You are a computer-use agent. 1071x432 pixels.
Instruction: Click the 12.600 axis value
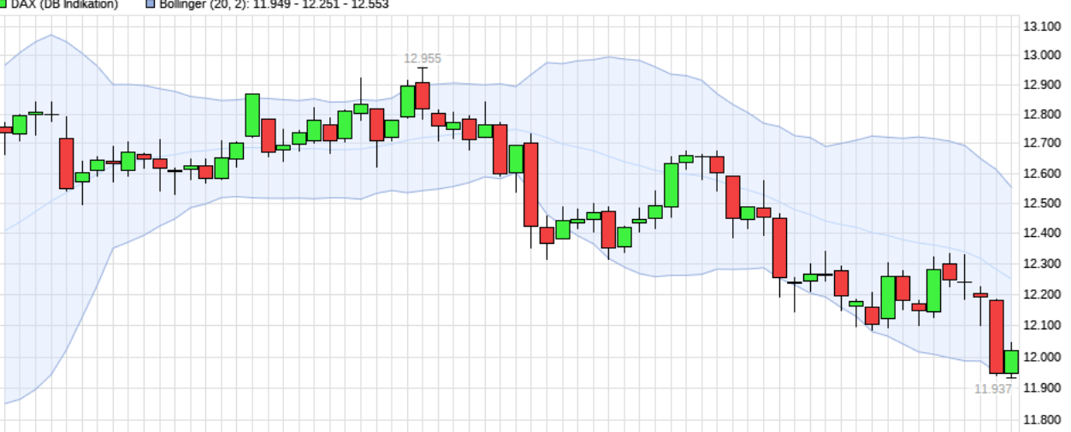(x=1042, y=174)
